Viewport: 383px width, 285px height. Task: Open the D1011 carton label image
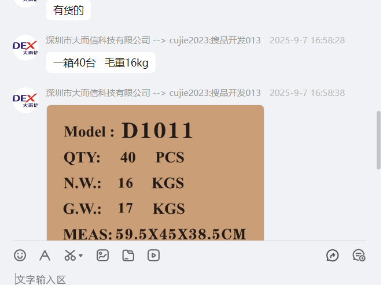point(155,173)
